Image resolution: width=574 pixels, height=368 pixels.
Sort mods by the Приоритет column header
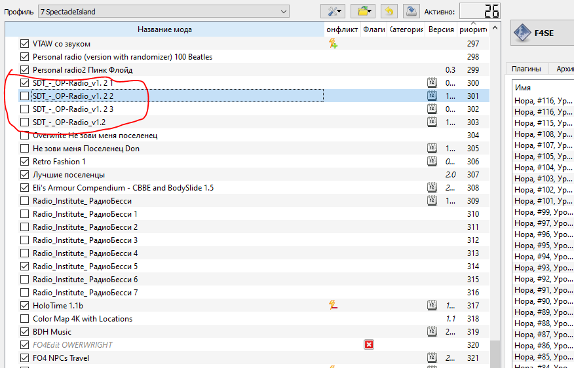(x=472, y=29)
